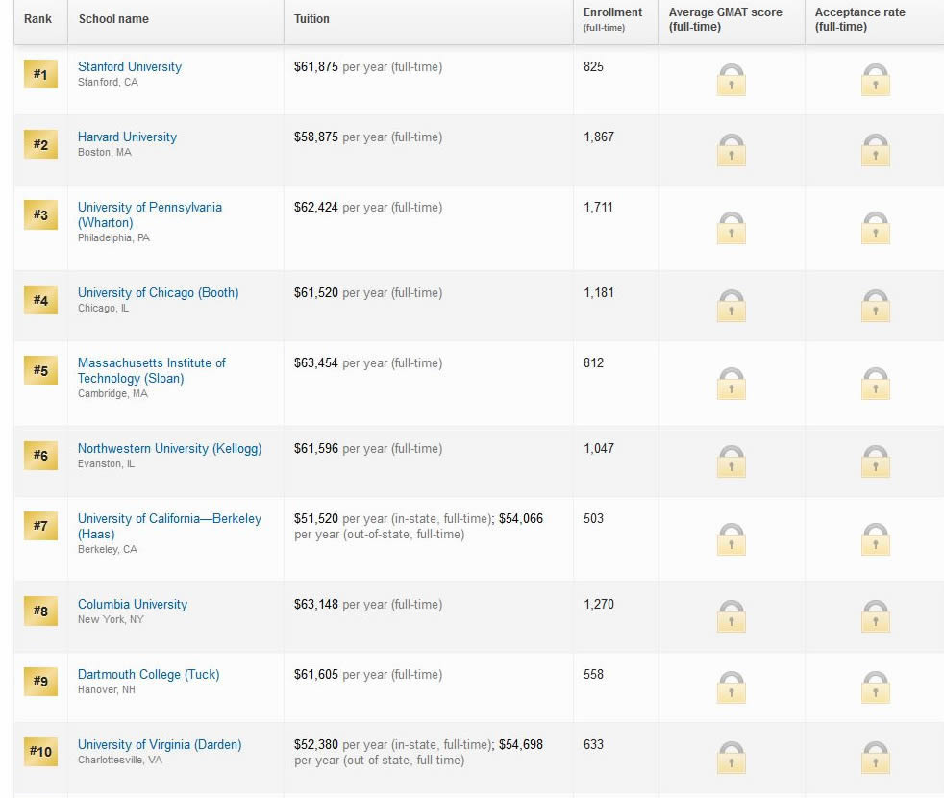Click the GMAT lock icon in Wharton row

732,228
